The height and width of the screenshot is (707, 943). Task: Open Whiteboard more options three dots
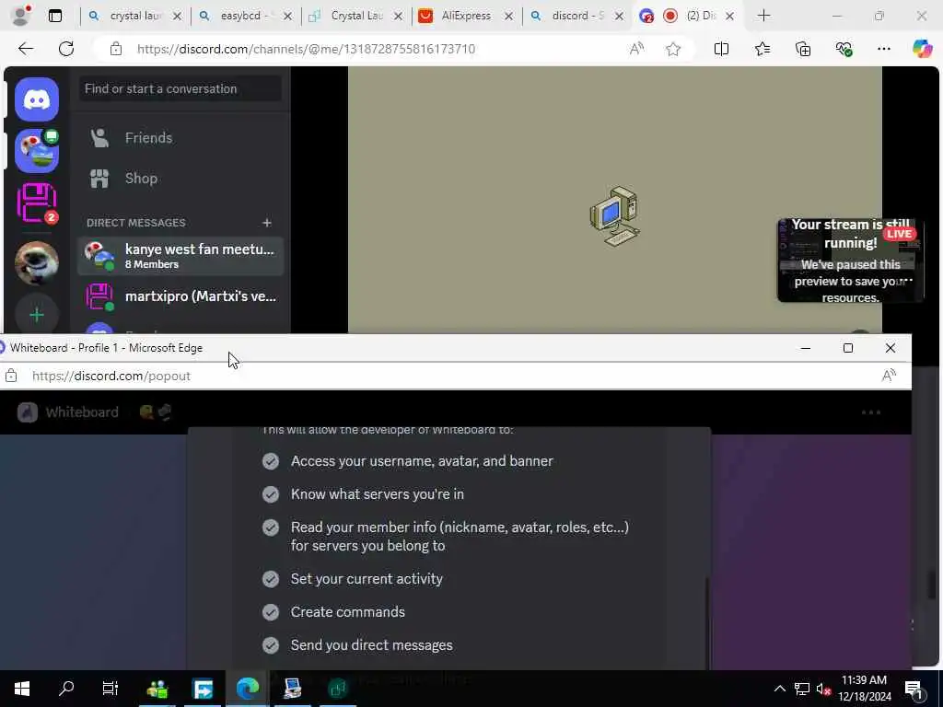click(x=871, y=412)
